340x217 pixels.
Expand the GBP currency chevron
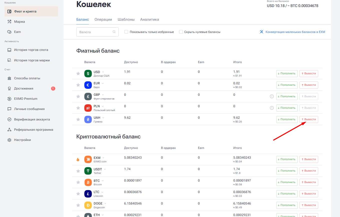[x=103, y=95]
